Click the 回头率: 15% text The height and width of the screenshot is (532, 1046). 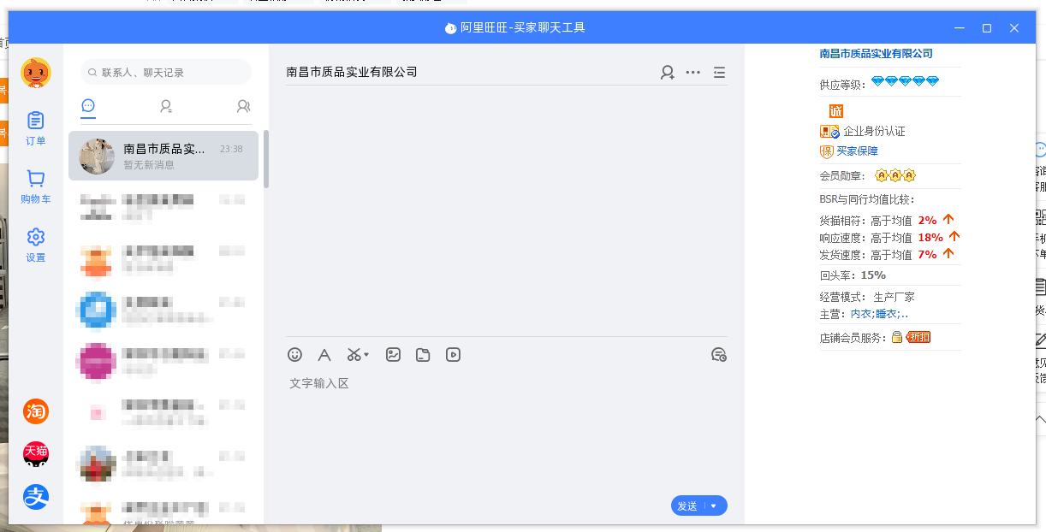click(853, 275)
